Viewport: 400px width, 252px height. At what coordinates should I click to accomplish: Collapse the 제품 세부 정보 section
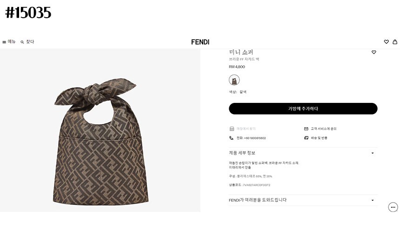pyautogui.click(x=373, y=153)
